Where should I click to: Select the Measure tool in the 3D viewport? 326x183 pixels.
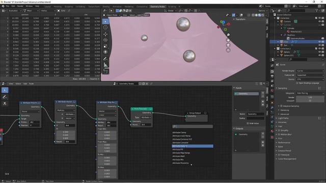tap(105, 65)
